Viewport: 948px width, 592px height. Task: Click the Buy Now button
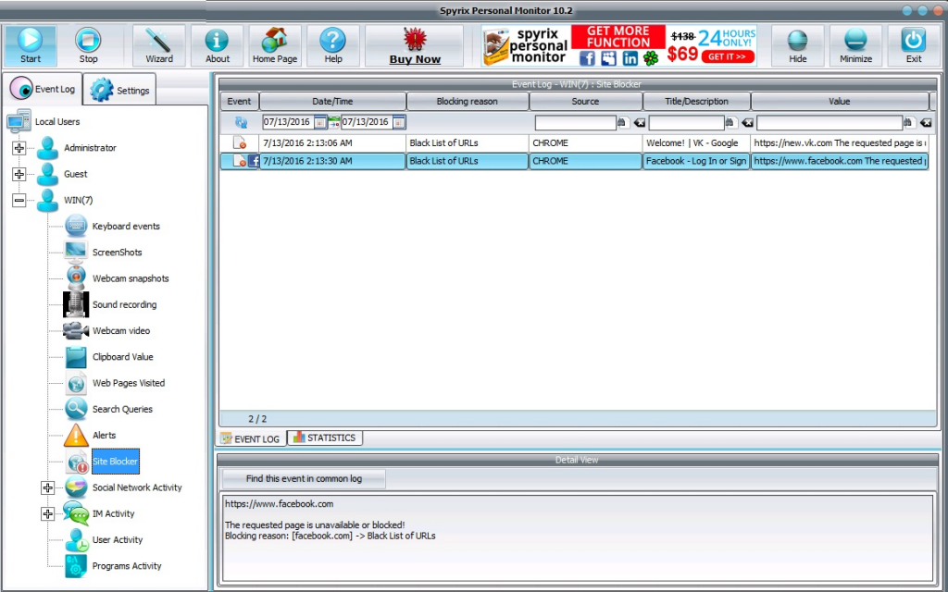click(415, 45)
